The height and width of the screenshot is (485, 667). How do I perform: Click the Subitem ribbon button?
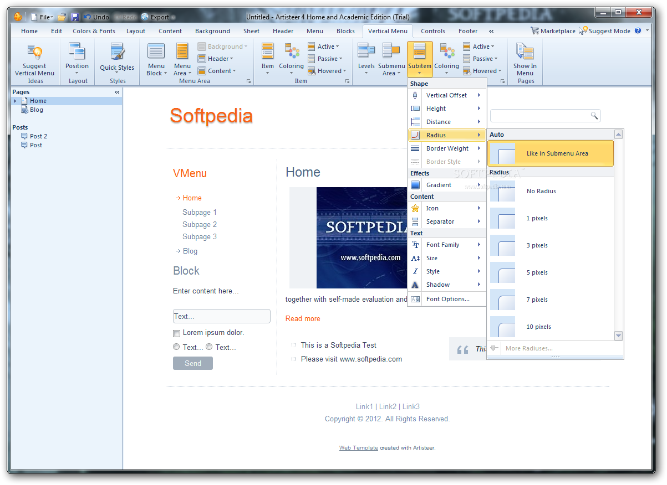420,59
